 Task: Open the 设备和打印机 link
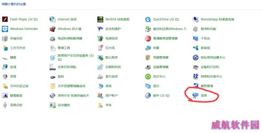coord(210,67)
